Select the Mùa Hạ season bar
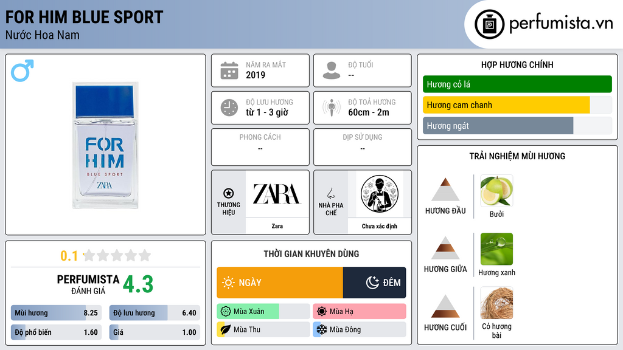 (359, 312)
